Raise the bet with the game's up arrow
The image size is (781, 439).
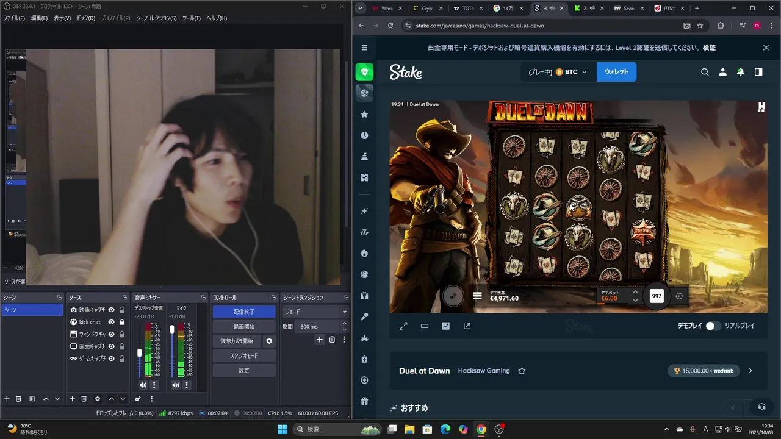635,292
